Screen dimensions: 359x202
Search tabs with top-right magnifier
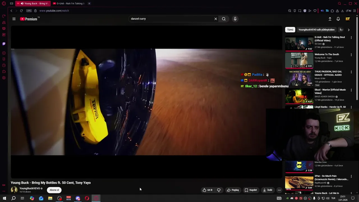[339, 3]
